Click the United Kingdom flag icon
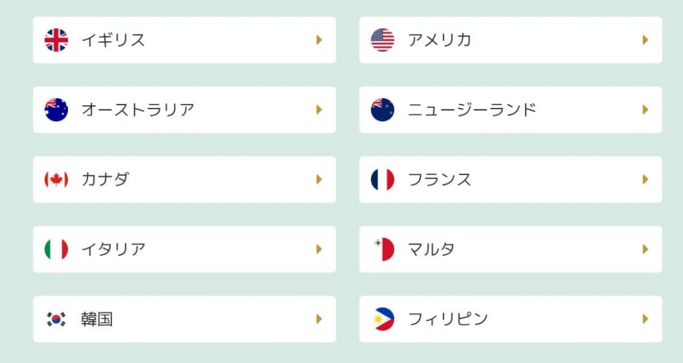The image size is (683, 363). 56,40
